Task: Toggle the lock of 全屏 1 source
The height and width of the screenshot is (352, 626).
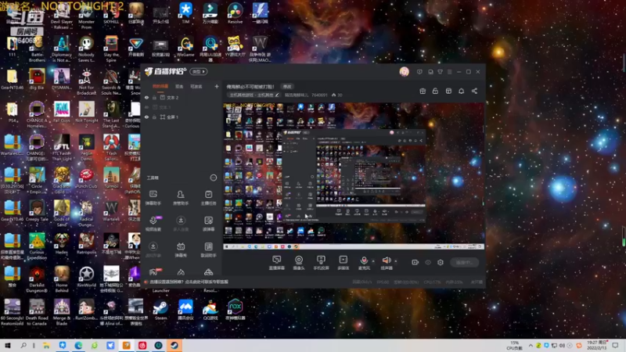Action: click(154, 117)
